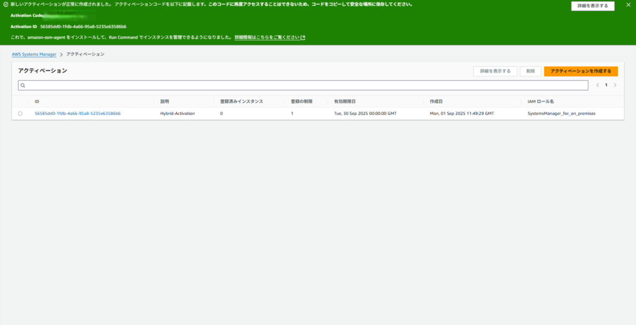
Task: Click SystemsManager_for_on_premises role cell
Action: (x=561, y=114)
